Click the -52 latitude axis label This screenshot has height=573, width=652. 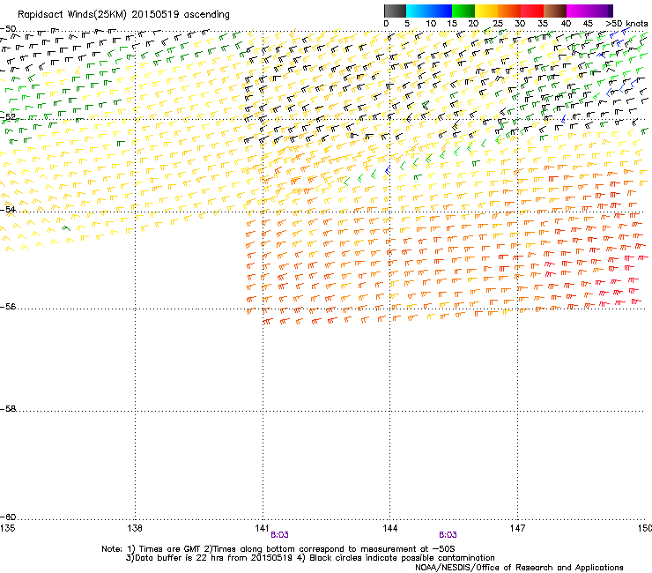tap(8, 117)
